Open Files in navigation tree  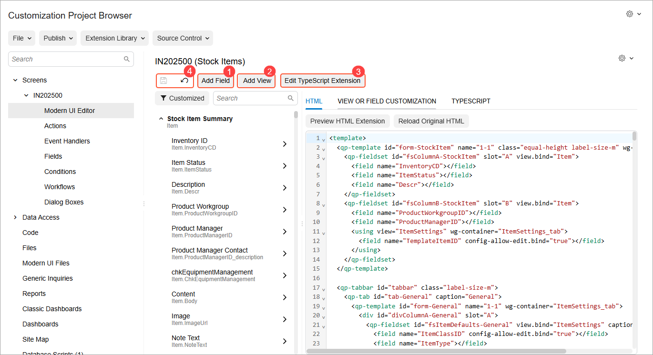pyautogui.click(x=30, y=248)
